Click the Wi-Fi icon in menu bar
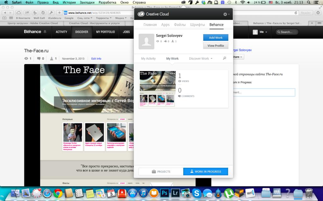This screenshot has width=323, height=201. (243, 3)
